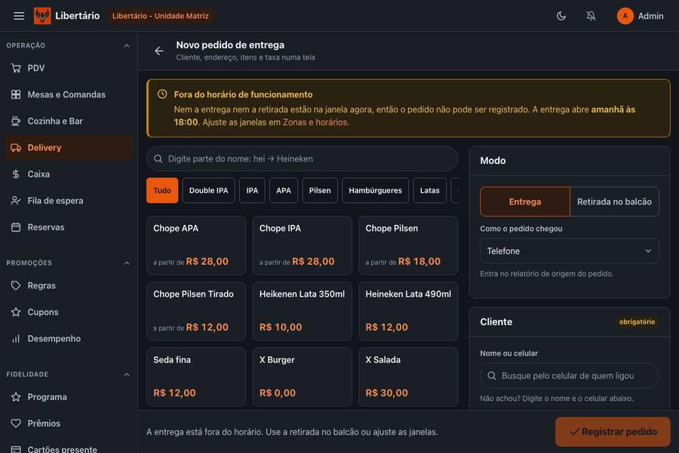679x453 pixels.
Task: Add Chope Pilsen product card
Action: [x=408, y=245]
